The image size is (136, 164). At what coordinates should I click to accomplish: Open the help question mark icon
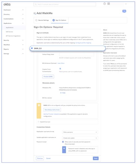click(x=104, y=4)
